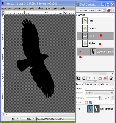Screen dimensions: 116x123
Task: Switch to the Paths tab
Action: tap(96, 84)
